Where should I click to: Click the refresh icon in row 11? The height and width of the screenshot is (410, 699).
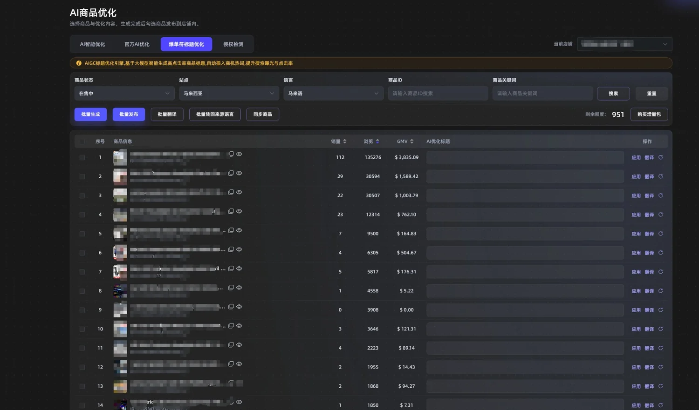click(x=661, y=348)
